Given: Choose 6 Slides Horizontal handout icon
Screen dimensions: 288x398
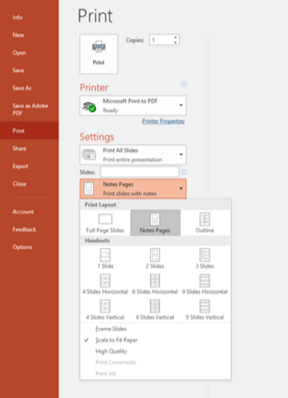Looking at the screenshot, I should tap(155, 280).
